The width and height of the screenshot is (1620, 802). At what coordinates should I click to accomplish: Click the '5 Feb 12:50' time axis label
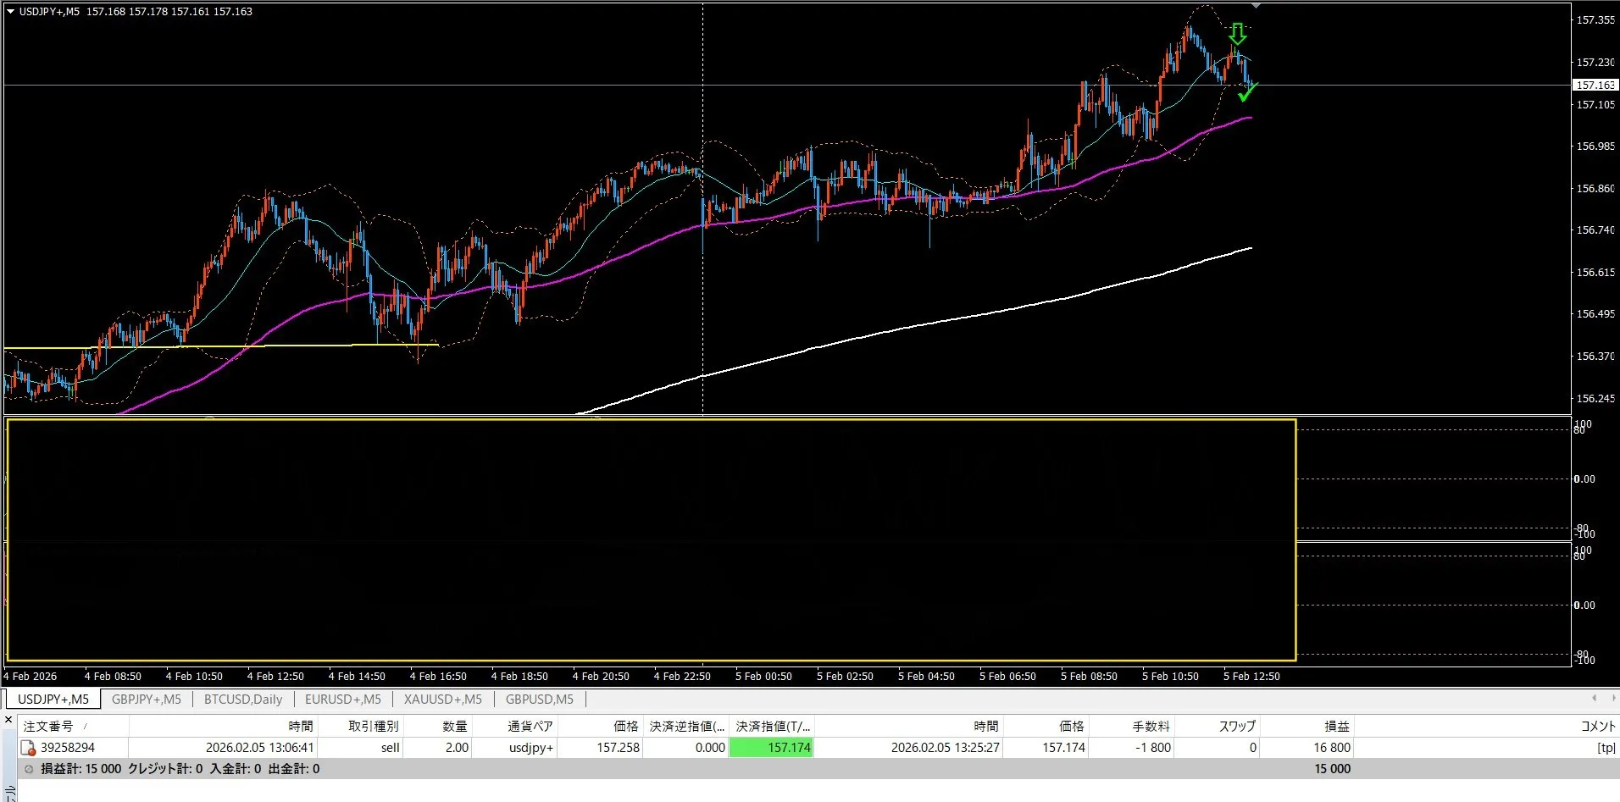(x=1251, y=677)
